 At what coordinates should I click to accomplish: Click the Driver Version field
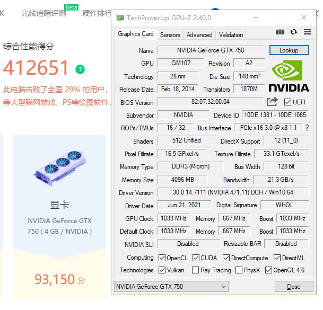tap(233, 192)
